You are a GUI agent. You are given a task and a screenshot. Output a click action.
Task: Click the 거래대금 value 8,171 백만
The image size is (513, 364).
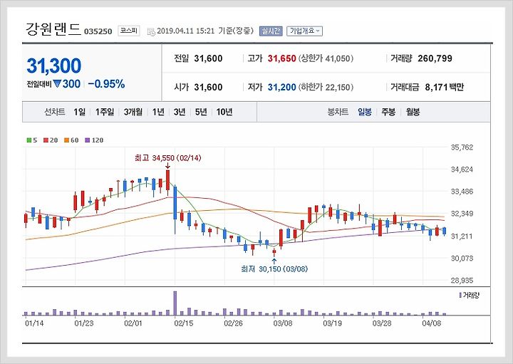(x=445, y=88)
